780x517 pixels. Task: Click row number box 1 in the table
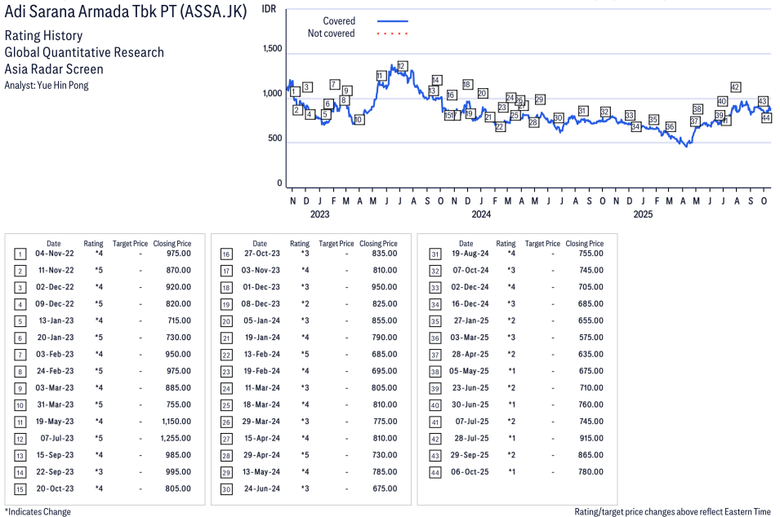[20, 254]
